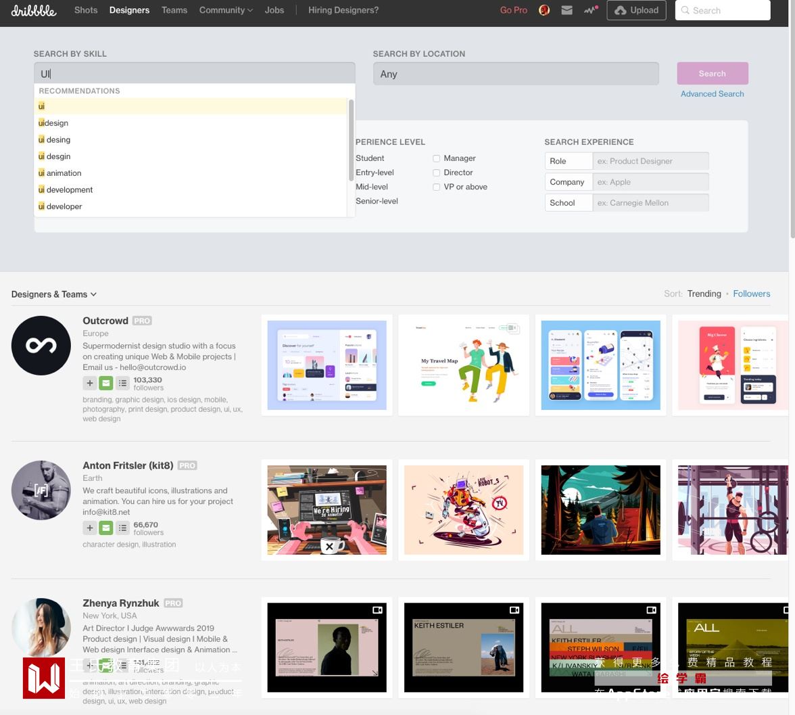Go to the Shots nav item
795x715 pixels.
(x=86, y=10)
